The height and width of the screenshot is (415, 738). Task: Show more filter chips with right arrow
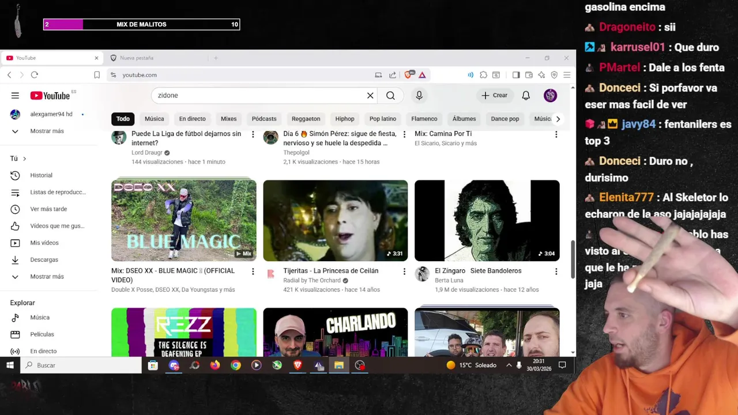click(x=558, y=119)
